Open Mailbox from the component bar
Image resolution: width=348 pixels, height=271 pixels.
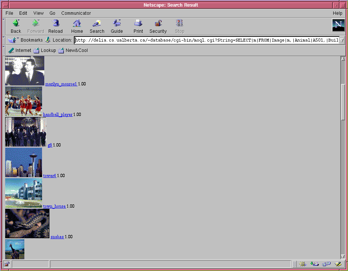[x=314, y=264]
